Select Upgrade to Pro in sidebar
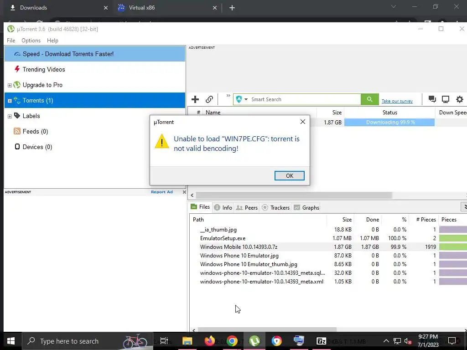The width and height of the screenshot is (467, 350). tap(42, 85)
